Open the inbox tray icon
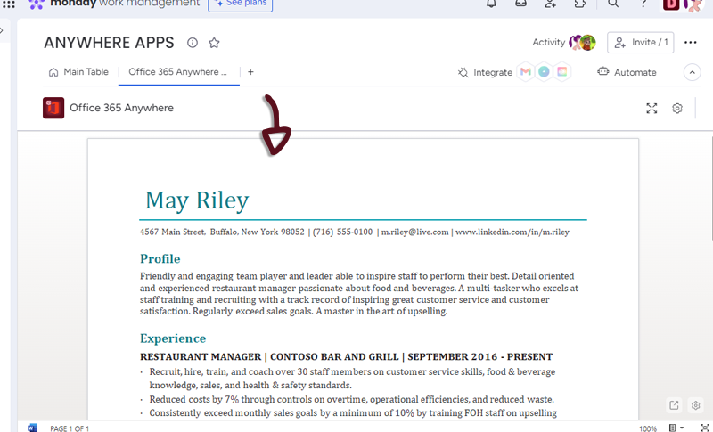The height and width of the screenshot is (432, 713). (x=520, y=4)
